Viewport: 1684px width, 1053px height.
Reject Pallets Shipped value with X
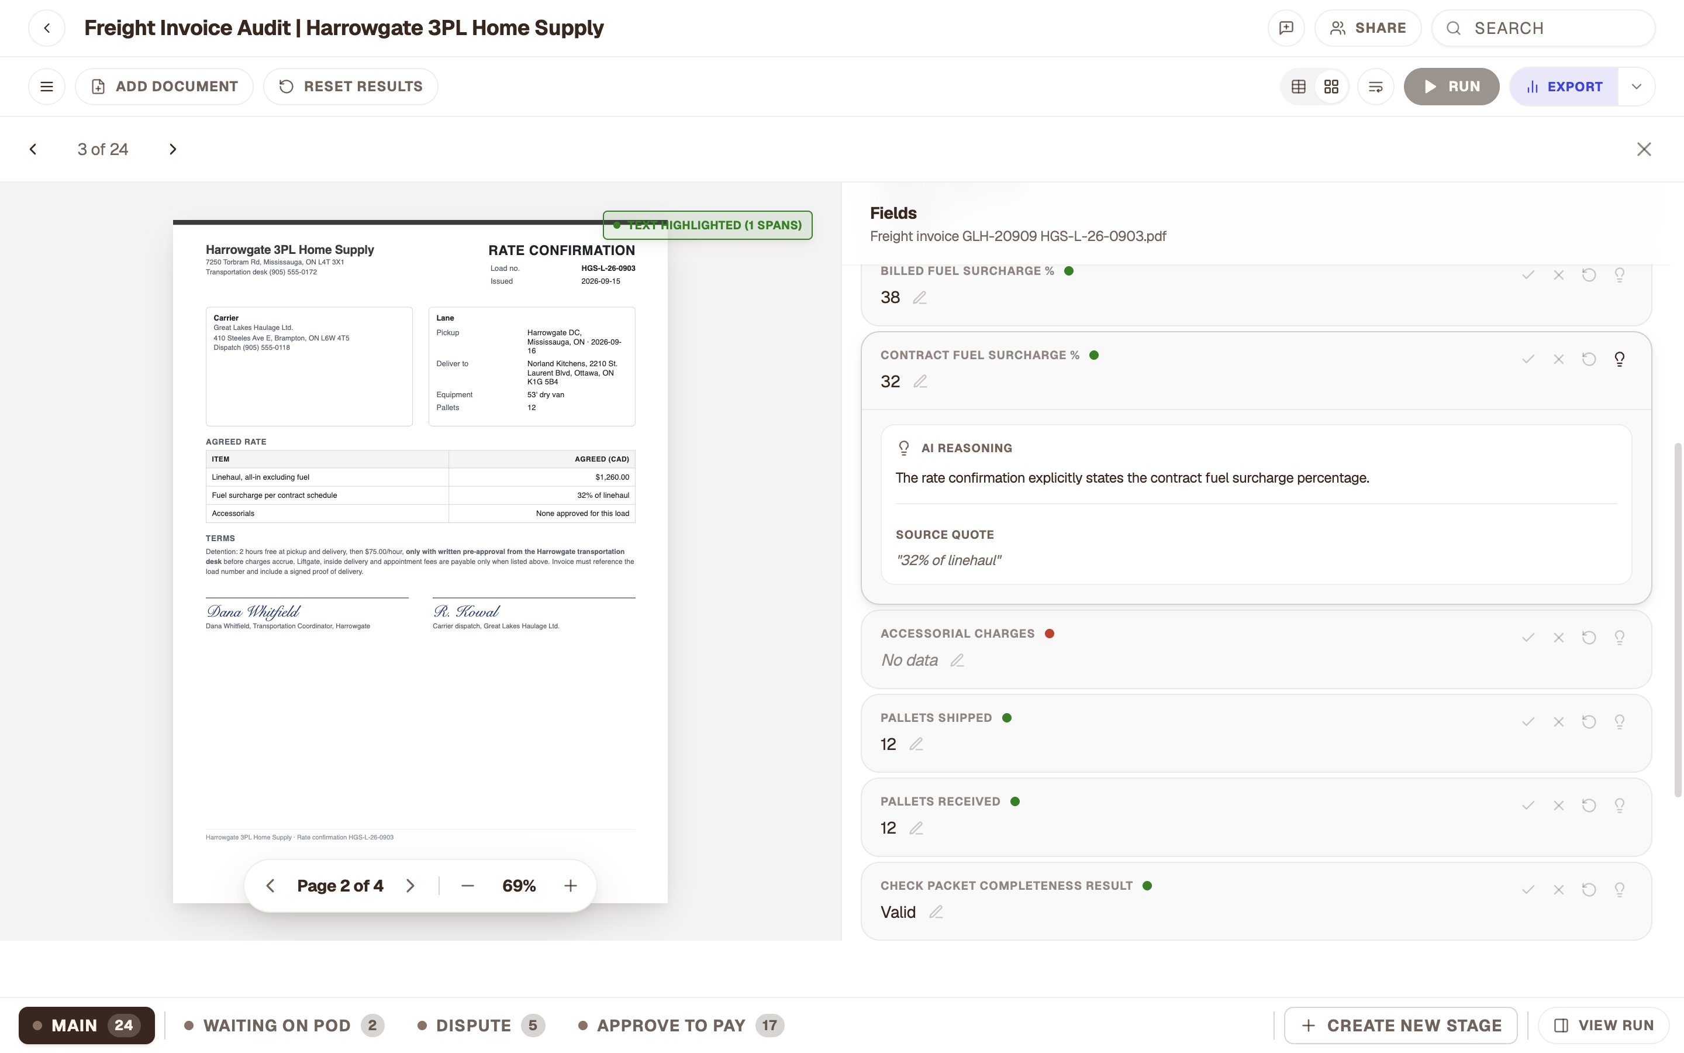1559,721
